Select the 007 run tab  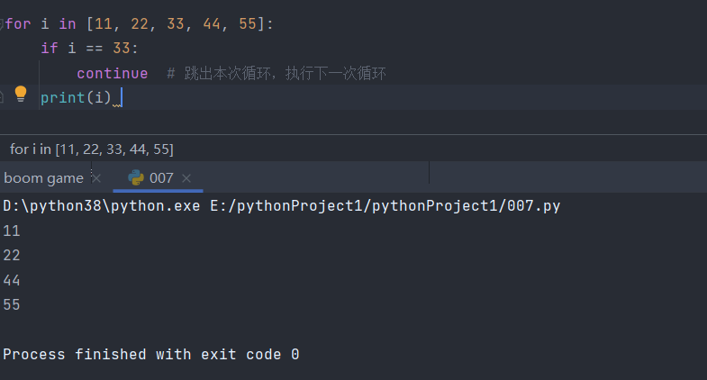click(x=161, y=178)
